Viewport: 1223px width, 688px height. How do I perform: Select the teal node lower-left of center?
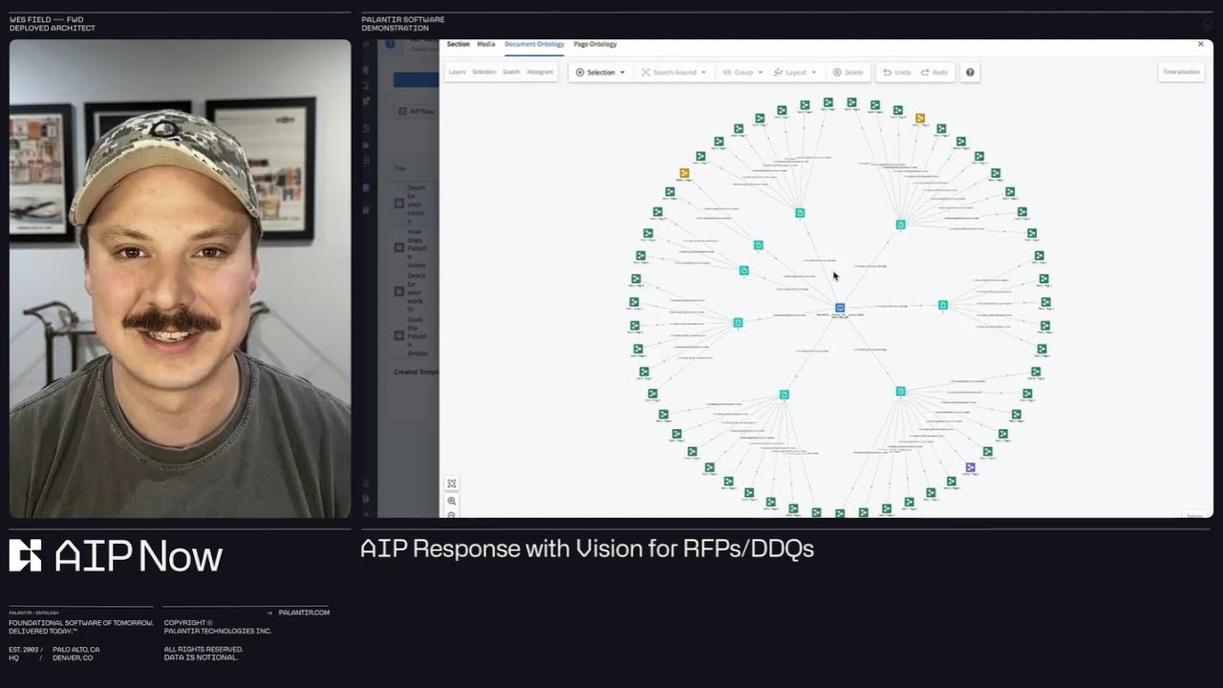pos(783,395)
